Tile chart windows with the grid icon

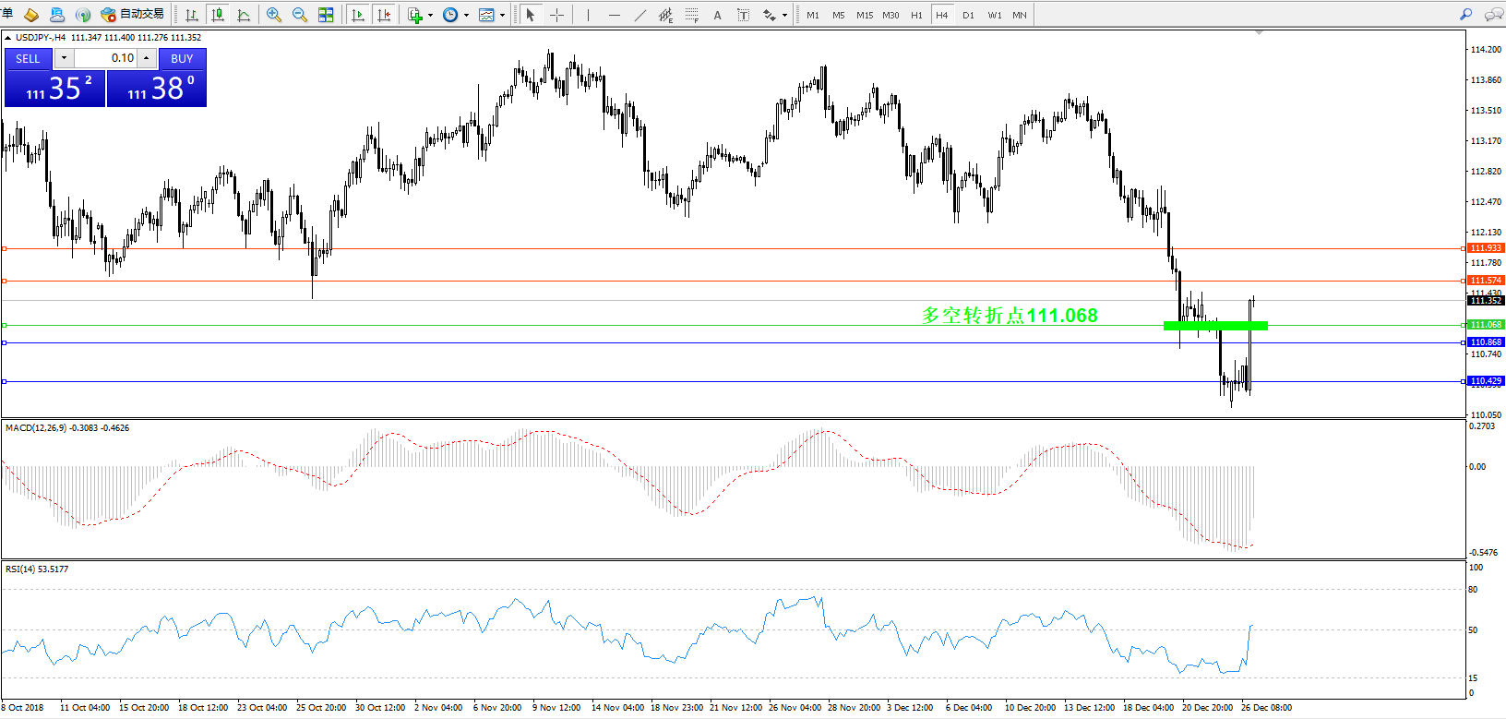tap(326, 15)
